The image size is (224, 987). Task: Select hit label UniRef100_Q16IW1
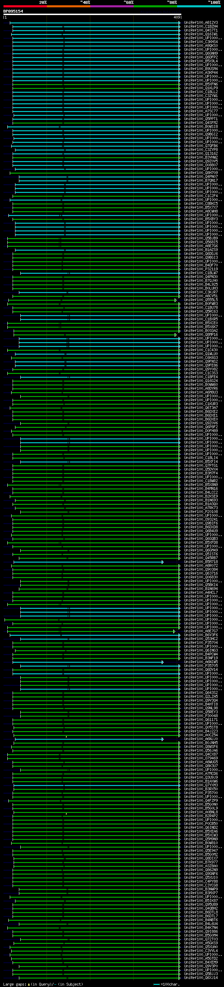point(201,34)
